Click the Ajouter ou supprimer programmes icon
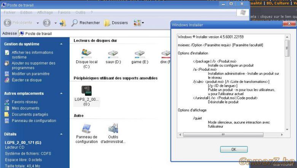Viewport: 297px width, 168px height. pyautogui.click(x=7, y=63)
